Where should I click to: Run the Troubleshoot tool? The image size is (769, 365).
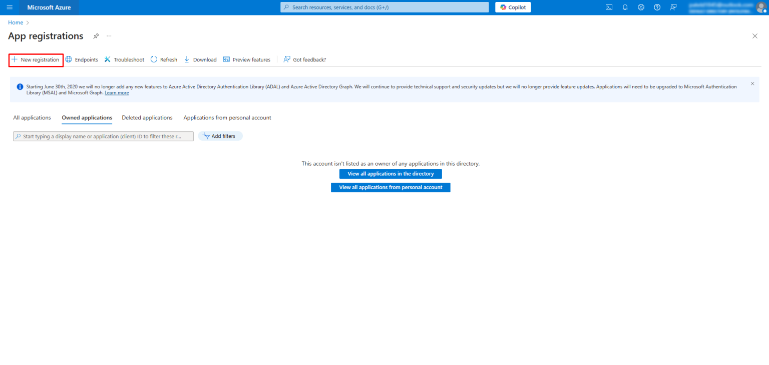[124, 59]
